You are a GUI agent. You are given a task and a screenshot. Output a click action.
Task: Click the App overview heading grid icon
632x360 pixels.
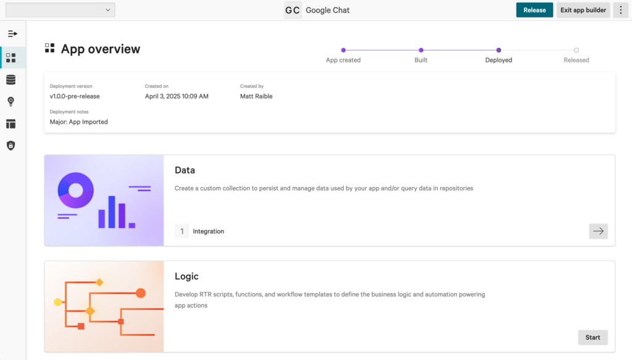(x=49, y=48)
